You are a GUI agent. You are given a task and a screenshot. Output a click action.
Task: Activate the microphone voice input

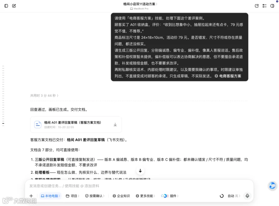247,196
